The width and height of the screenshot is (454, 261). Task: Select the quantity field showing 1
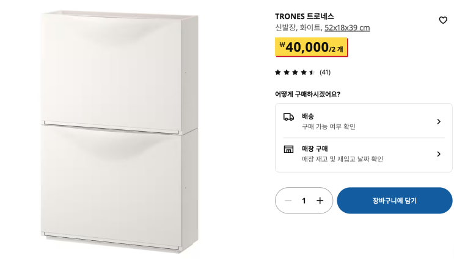[x=304, y=201]
